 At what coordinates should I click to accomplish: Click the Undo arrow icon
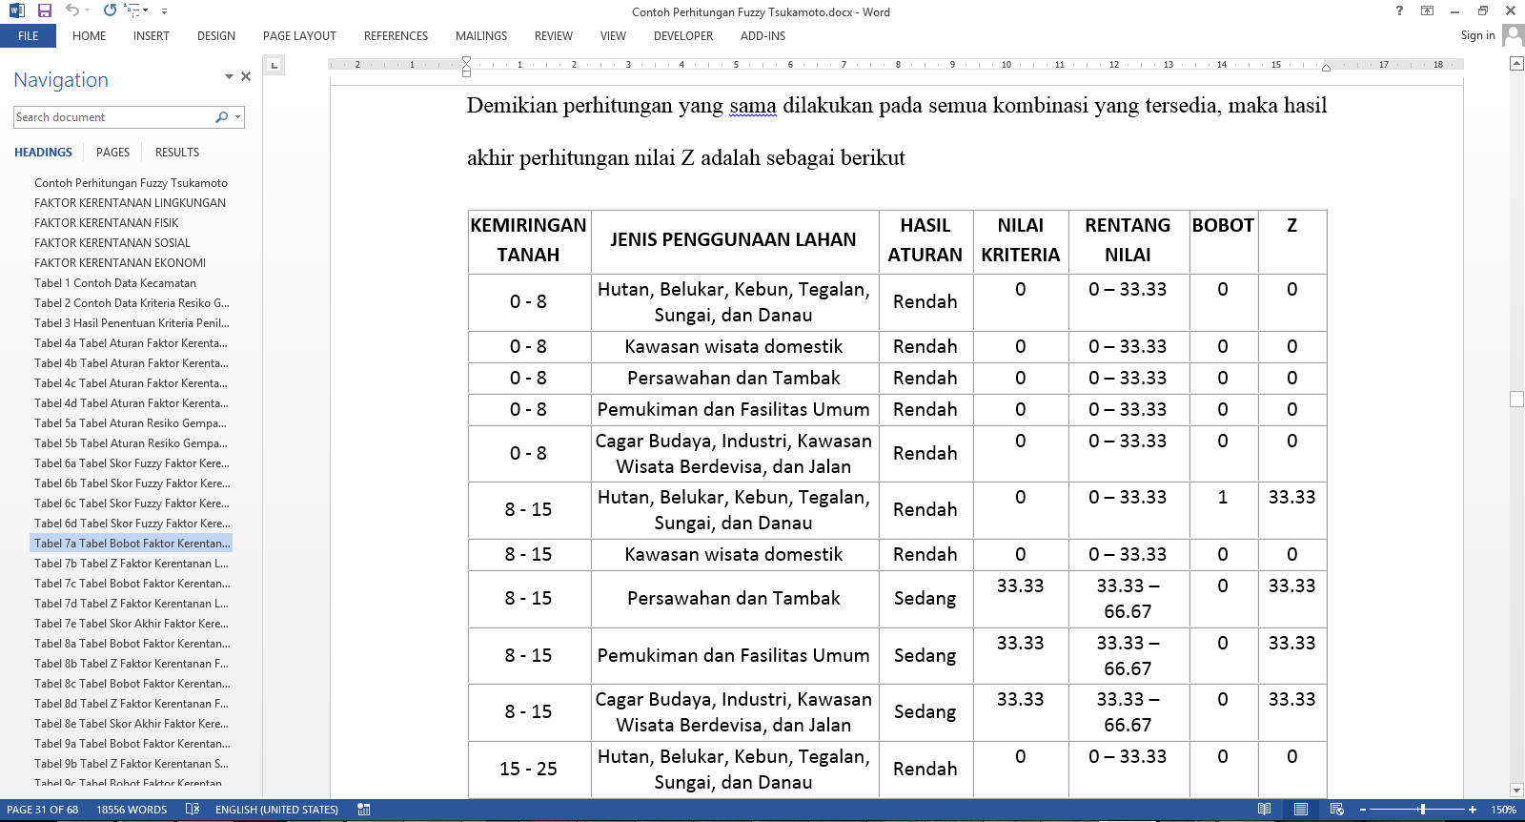72,10
